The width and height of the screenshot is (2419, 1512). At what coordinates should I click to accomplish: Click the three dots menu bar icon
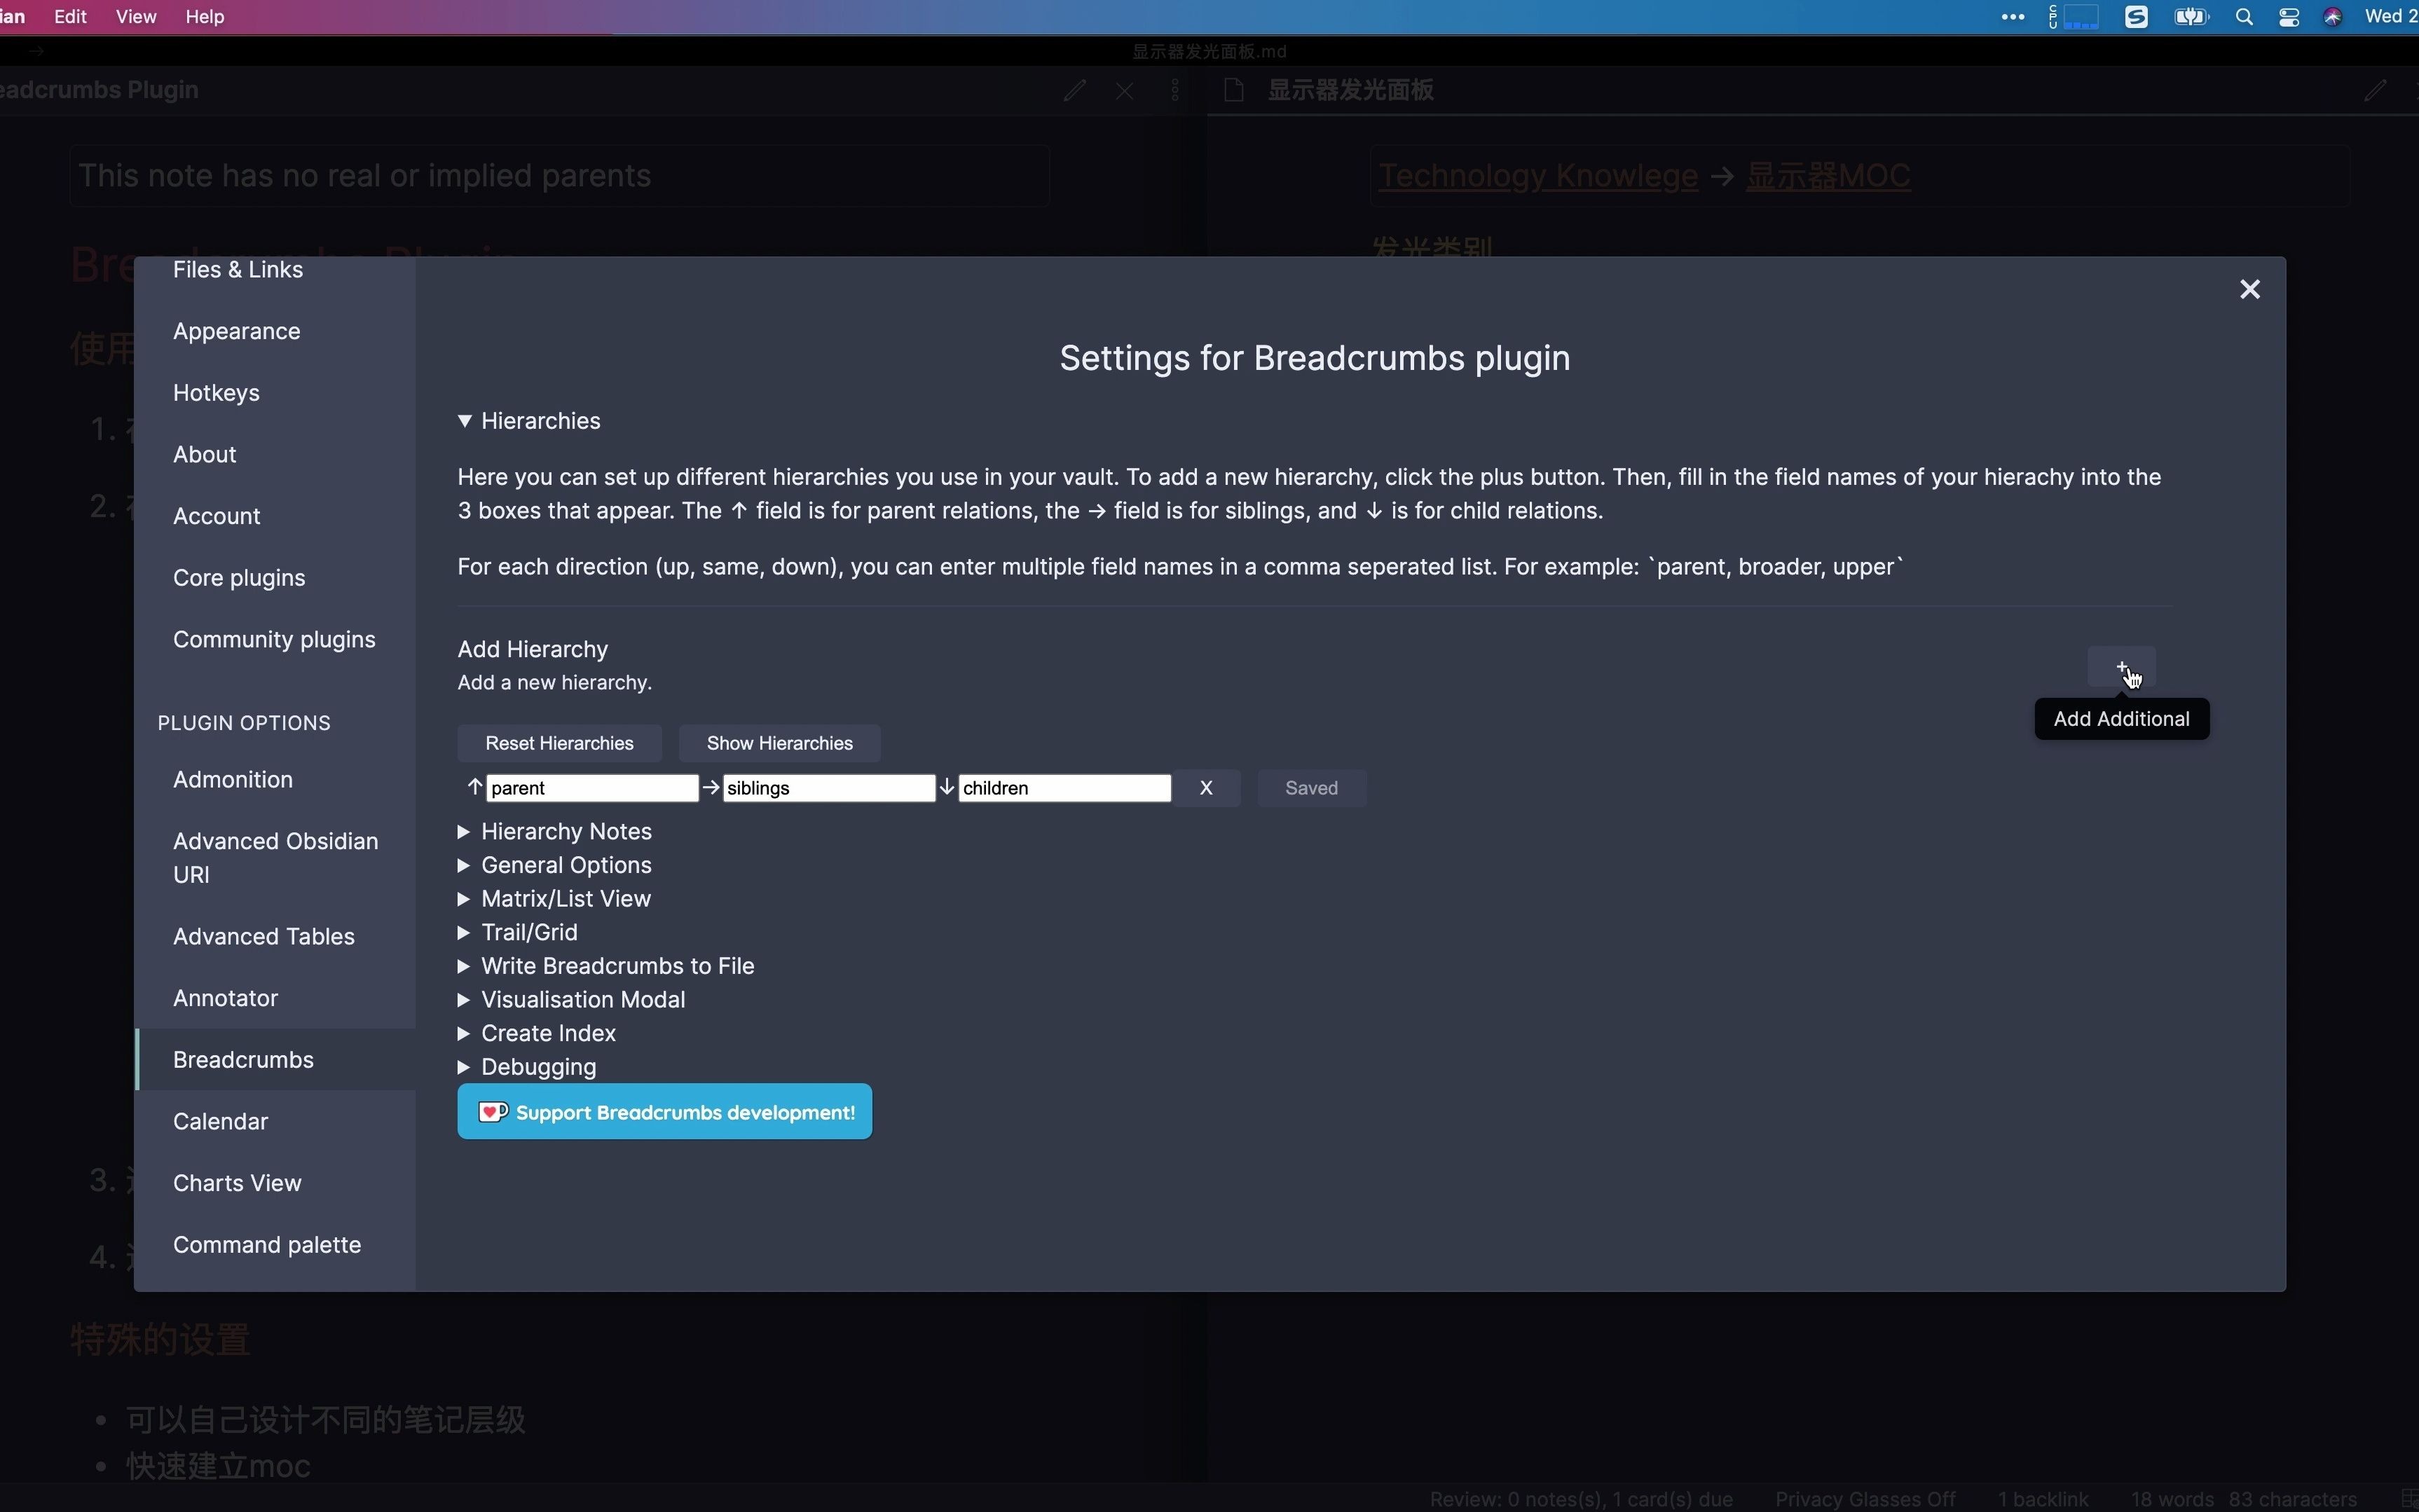[x=2012, y=17]
